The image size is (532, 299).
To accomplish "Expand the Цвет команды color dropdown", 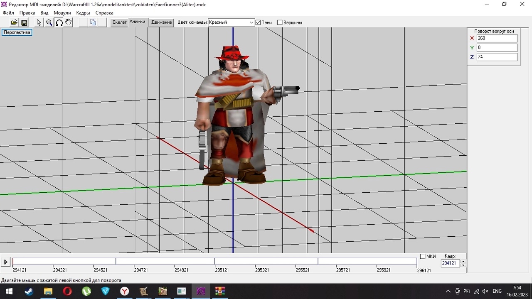I will point(251,22).
